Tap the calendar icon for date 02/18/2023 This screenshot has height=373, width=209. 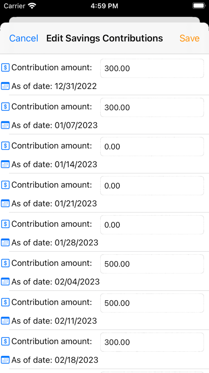(x=5, y=360)
